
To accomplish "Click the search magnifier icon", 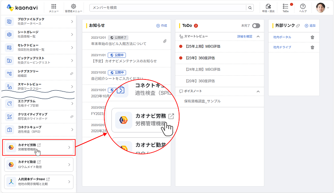I will 250,7.
